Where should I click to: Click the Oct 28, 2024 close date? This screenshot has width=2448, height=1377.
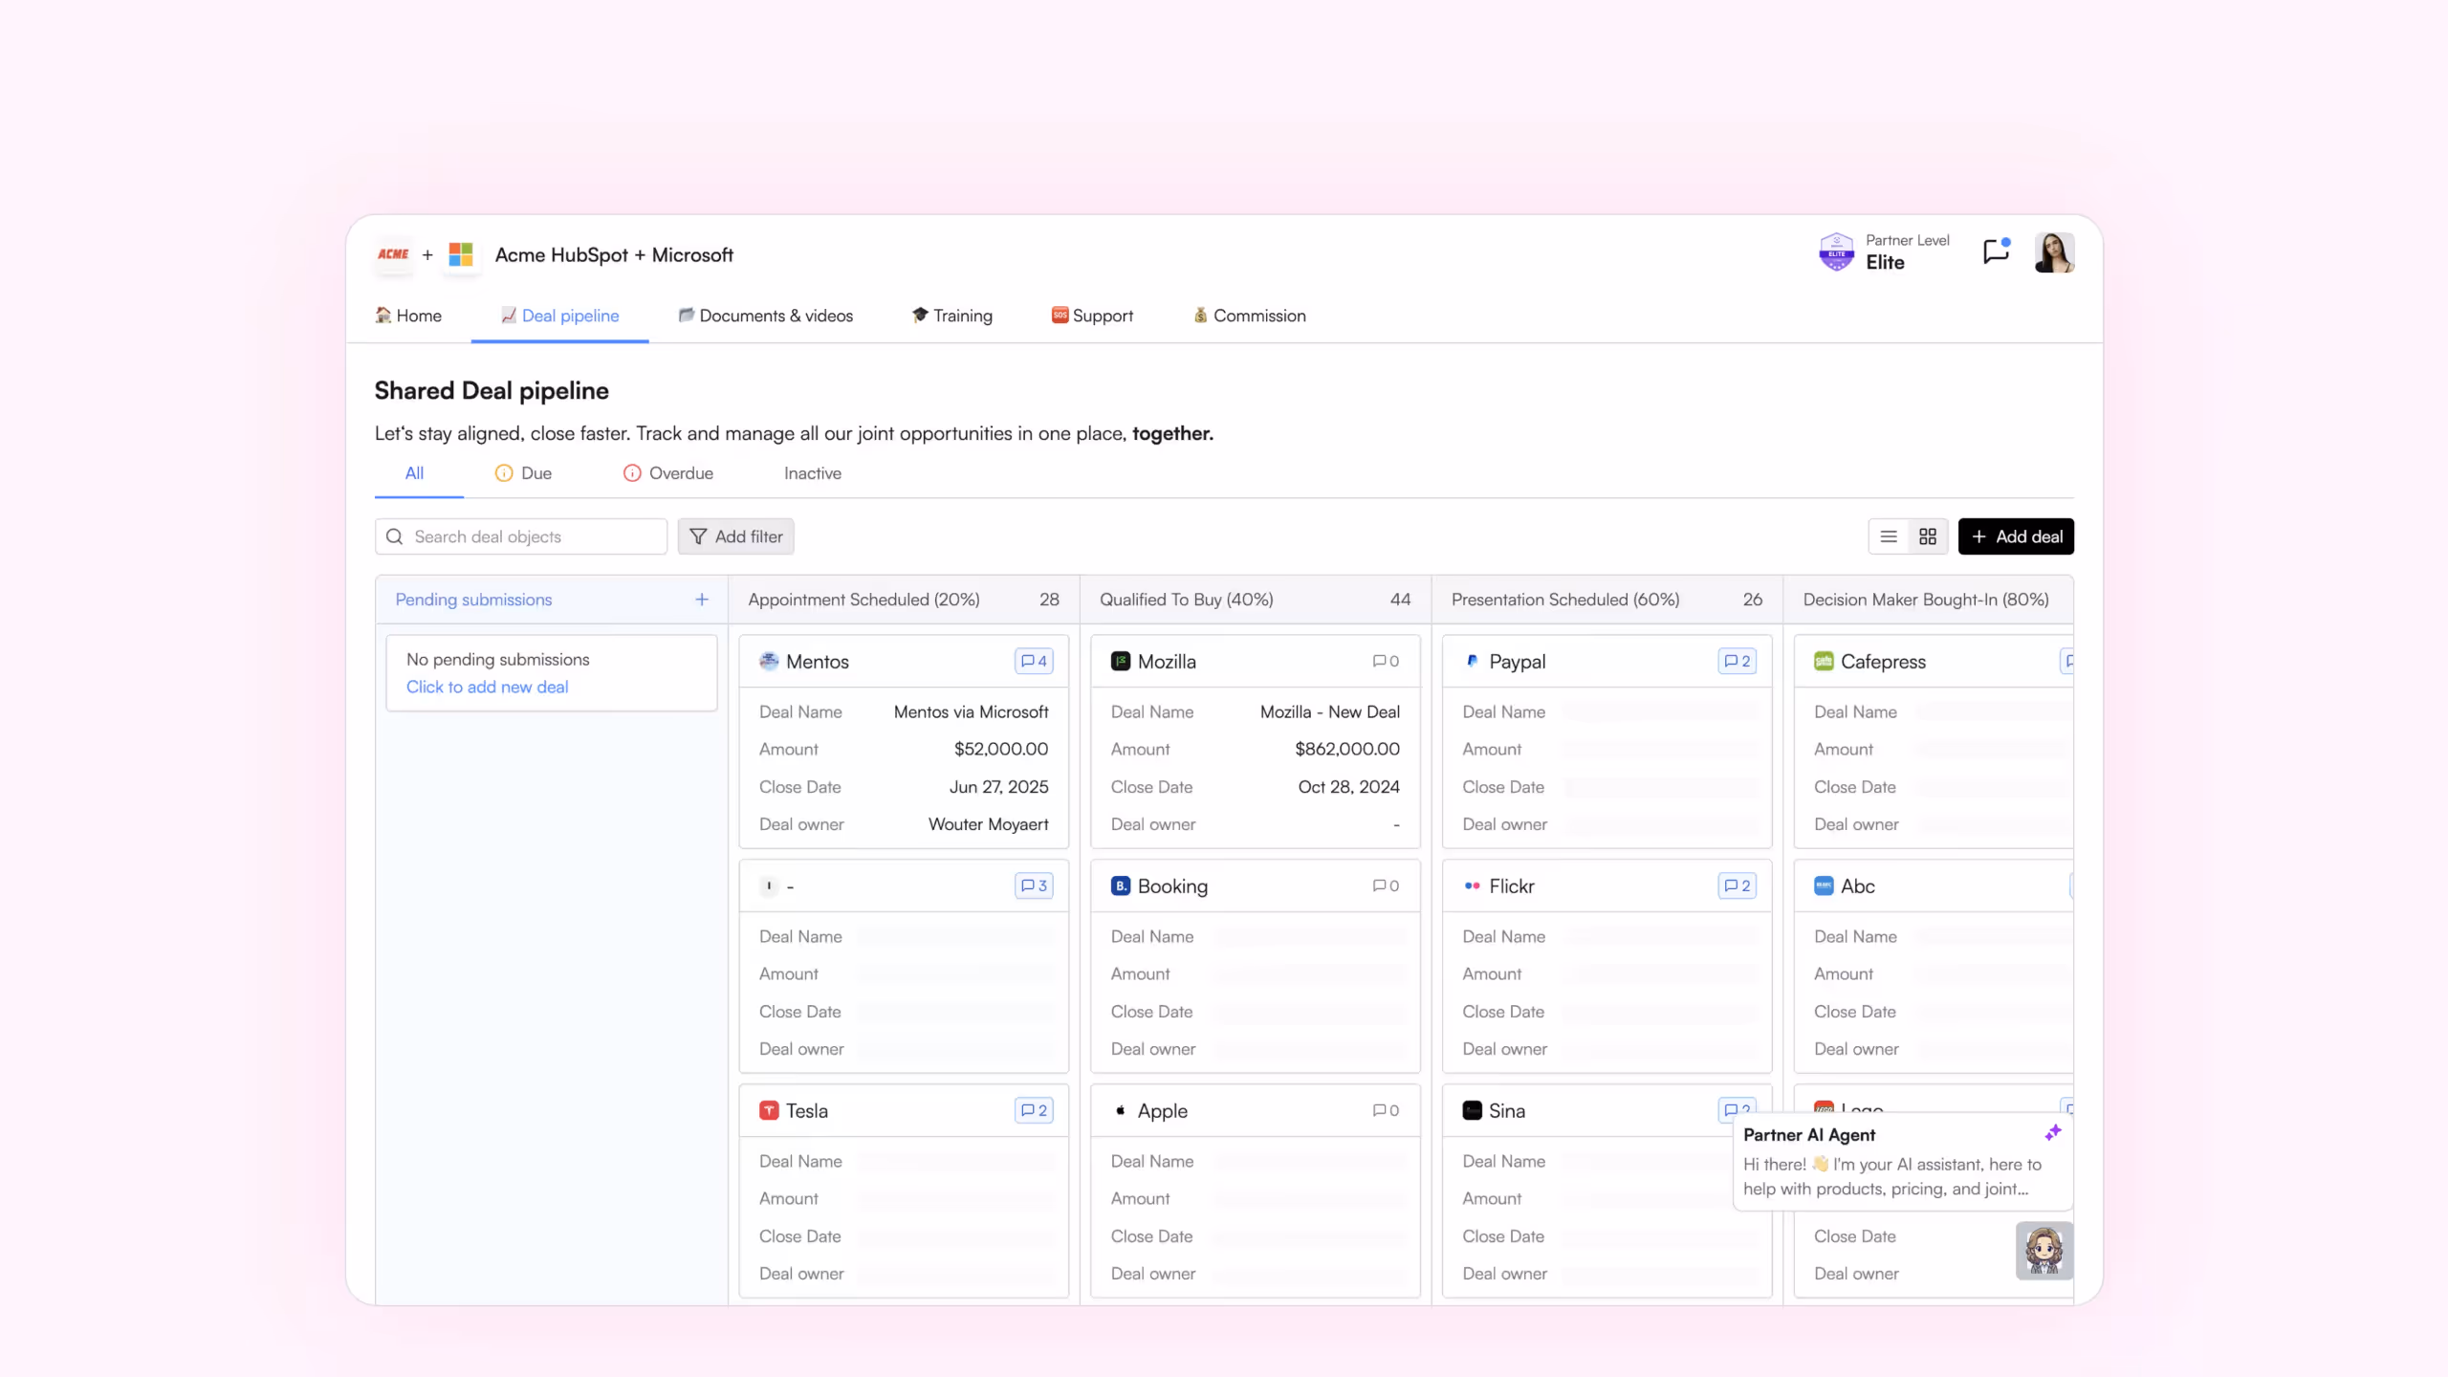point(1349,787)
